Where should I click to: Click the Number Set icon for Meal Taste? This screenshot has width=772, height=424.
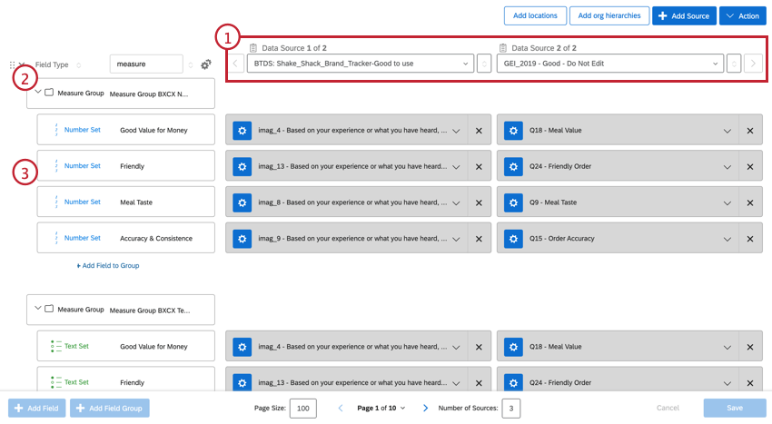point(55,202)
